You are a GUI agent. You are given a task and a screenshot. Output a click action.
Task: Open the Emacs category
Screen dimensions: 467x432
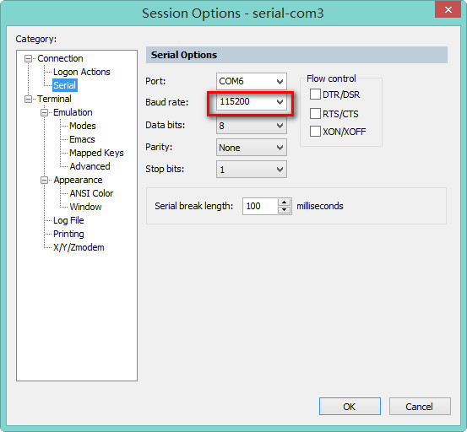click(82, 139)
